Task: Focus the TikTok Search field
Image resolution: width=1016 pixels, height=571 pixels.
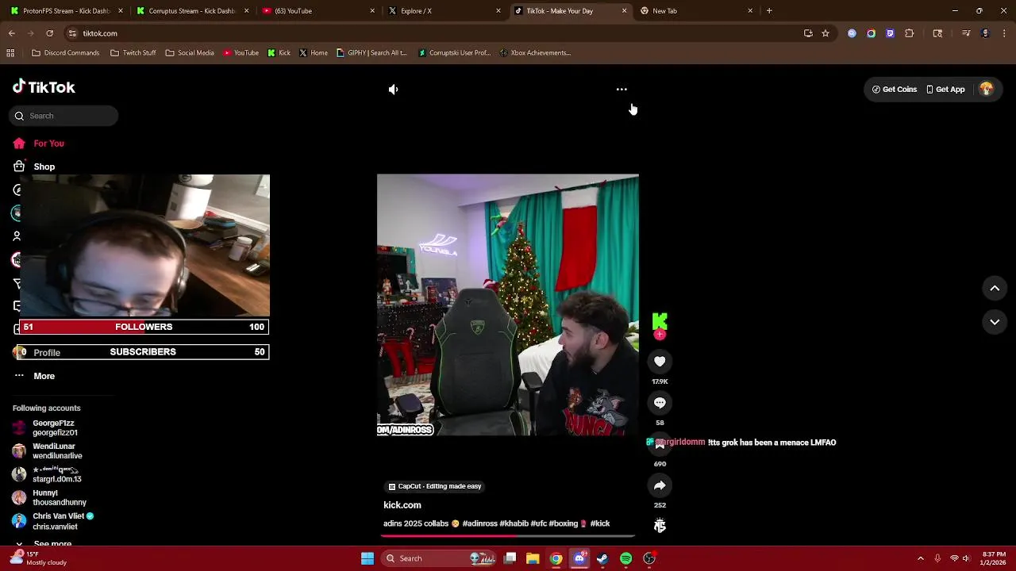Action: (x=64, y=116)
